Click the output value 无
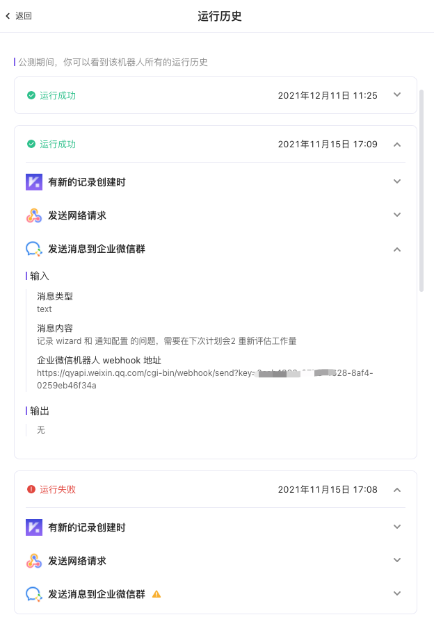Image resolution: width=434 pixels, height=624 pixels. [41, 430]
